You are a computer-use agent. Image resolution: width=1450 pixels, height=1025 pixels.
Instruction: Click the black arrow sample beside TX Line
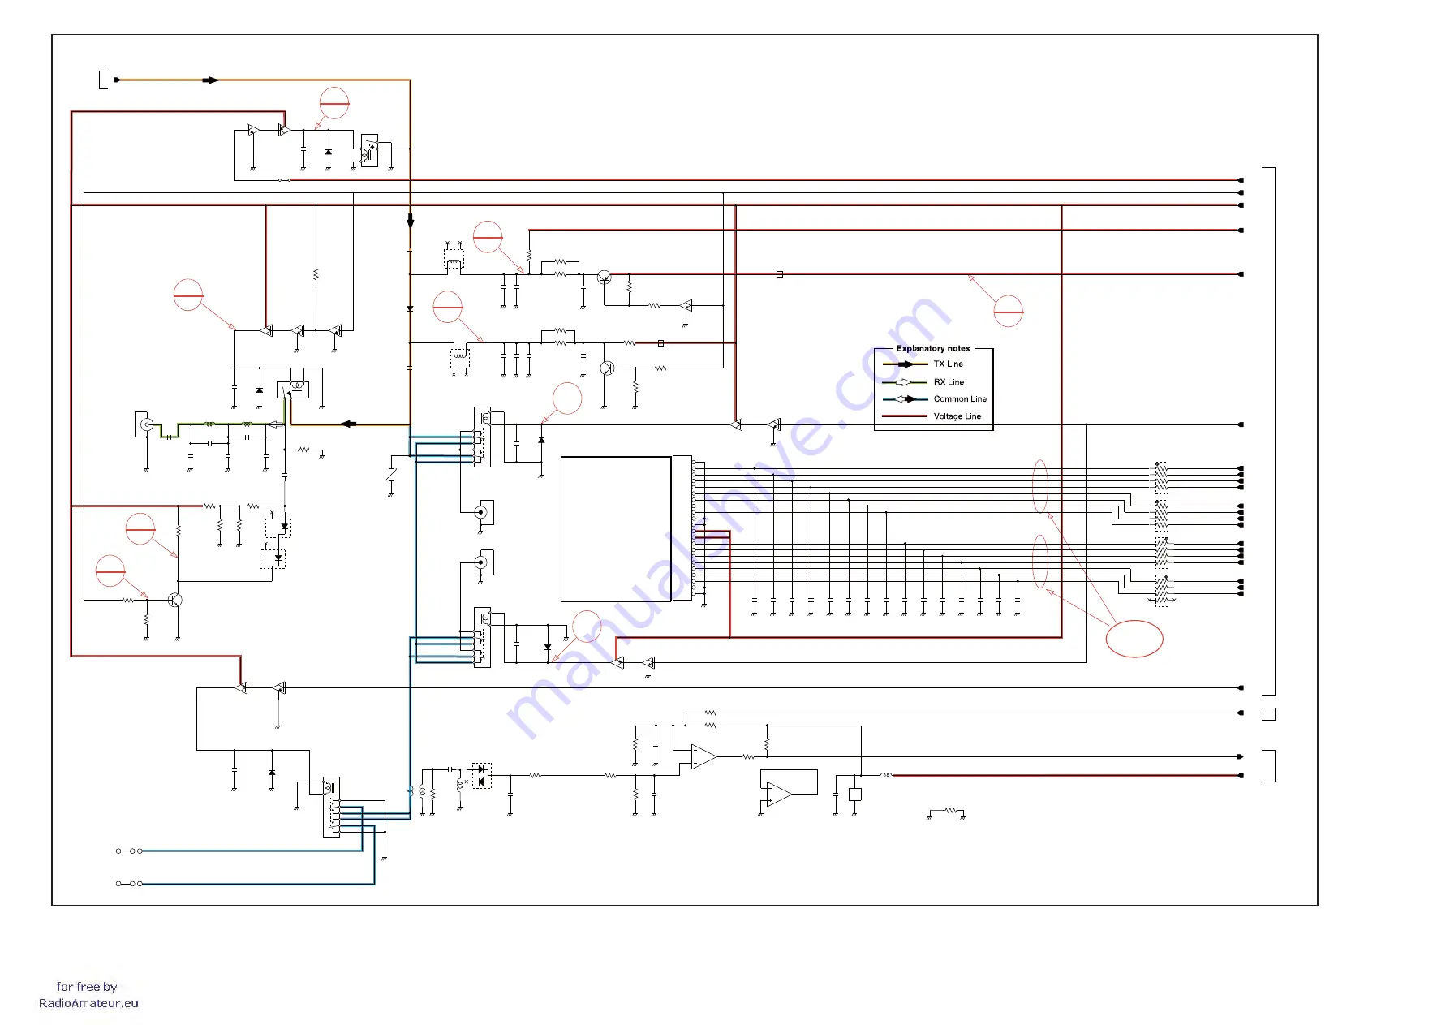tap(906, 364)
